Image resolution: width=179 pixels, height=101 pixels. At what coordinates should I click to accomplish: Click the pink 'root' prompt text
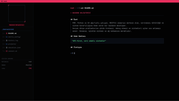[72, 8]
